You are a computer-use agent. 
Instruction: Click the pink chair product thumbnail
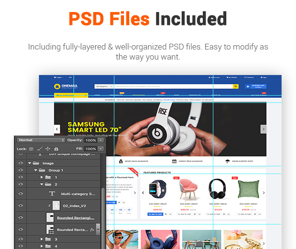tap(185, 189)
